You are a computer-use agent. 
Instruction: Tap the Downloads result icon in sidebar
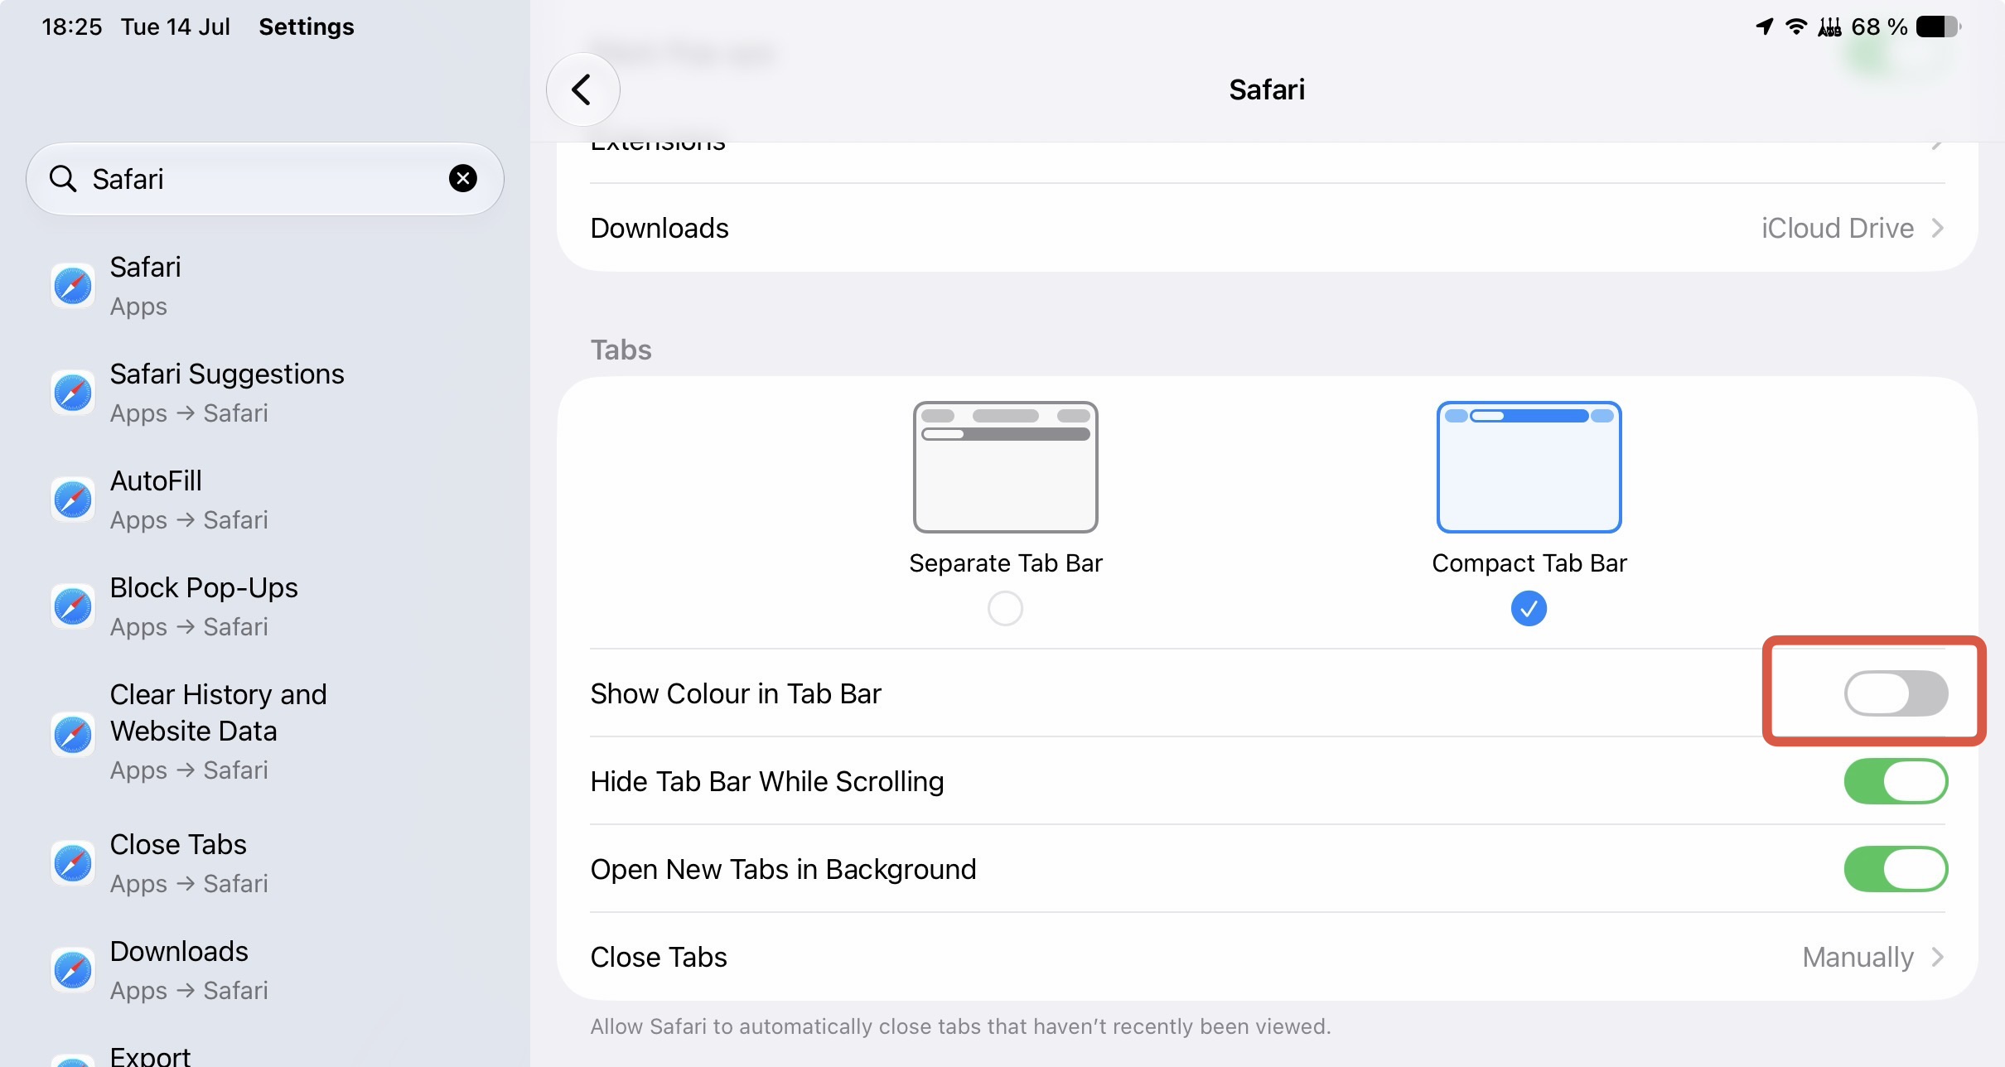pyautogui.click(x=73, y=970)
